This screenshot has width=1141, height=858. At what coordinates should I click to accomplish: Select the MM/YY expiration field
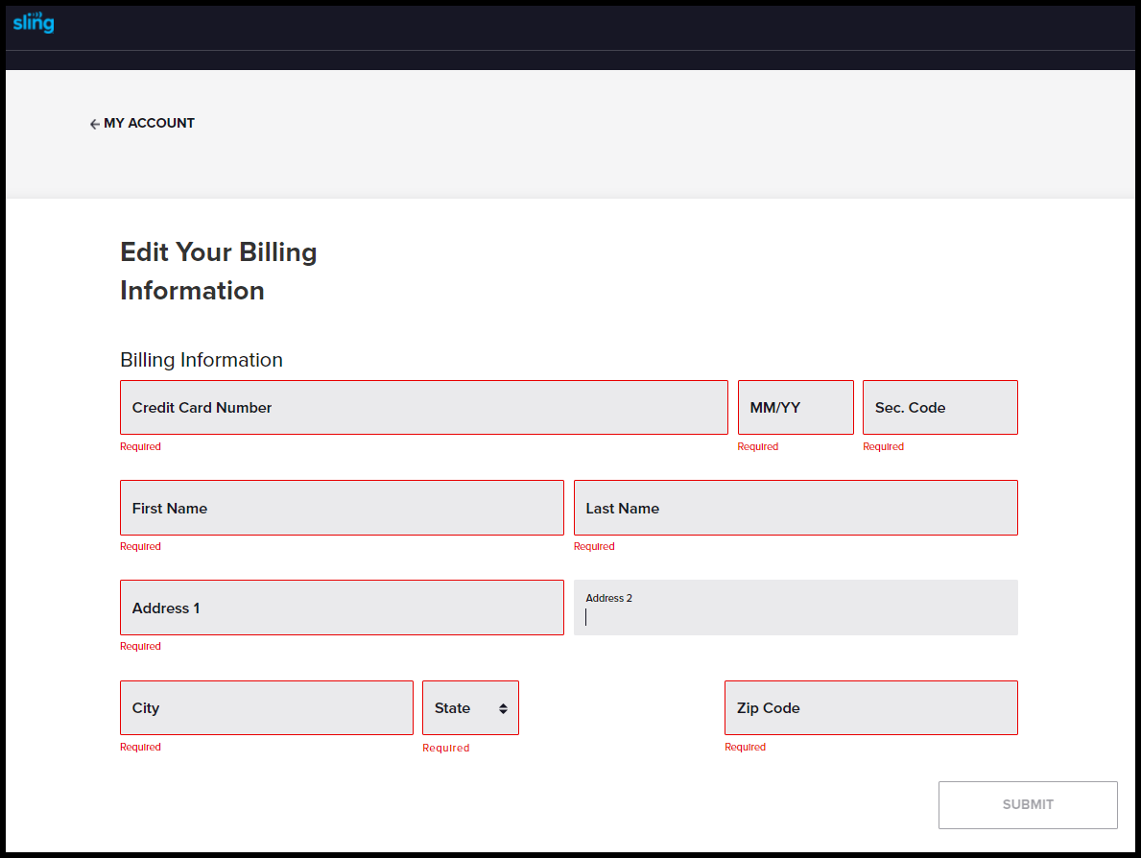795,407
